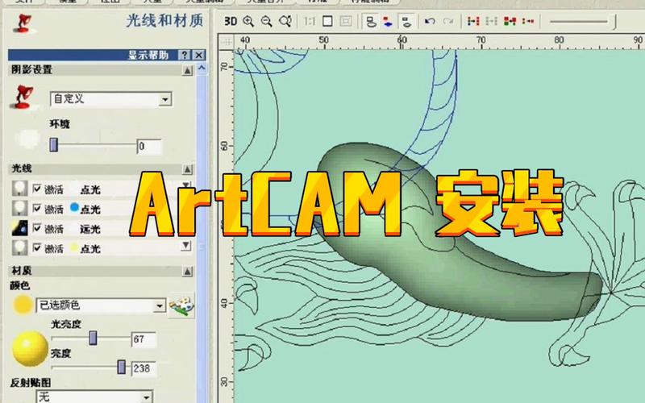Click the 环境 ambient slider handle
This screenshot has height=403, width=645.
pos(54,145)
